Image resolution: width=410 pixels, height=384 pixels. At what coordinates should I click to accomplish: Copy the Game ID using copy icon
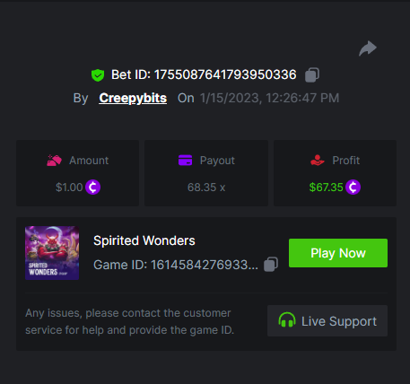[x=271, y=265]
